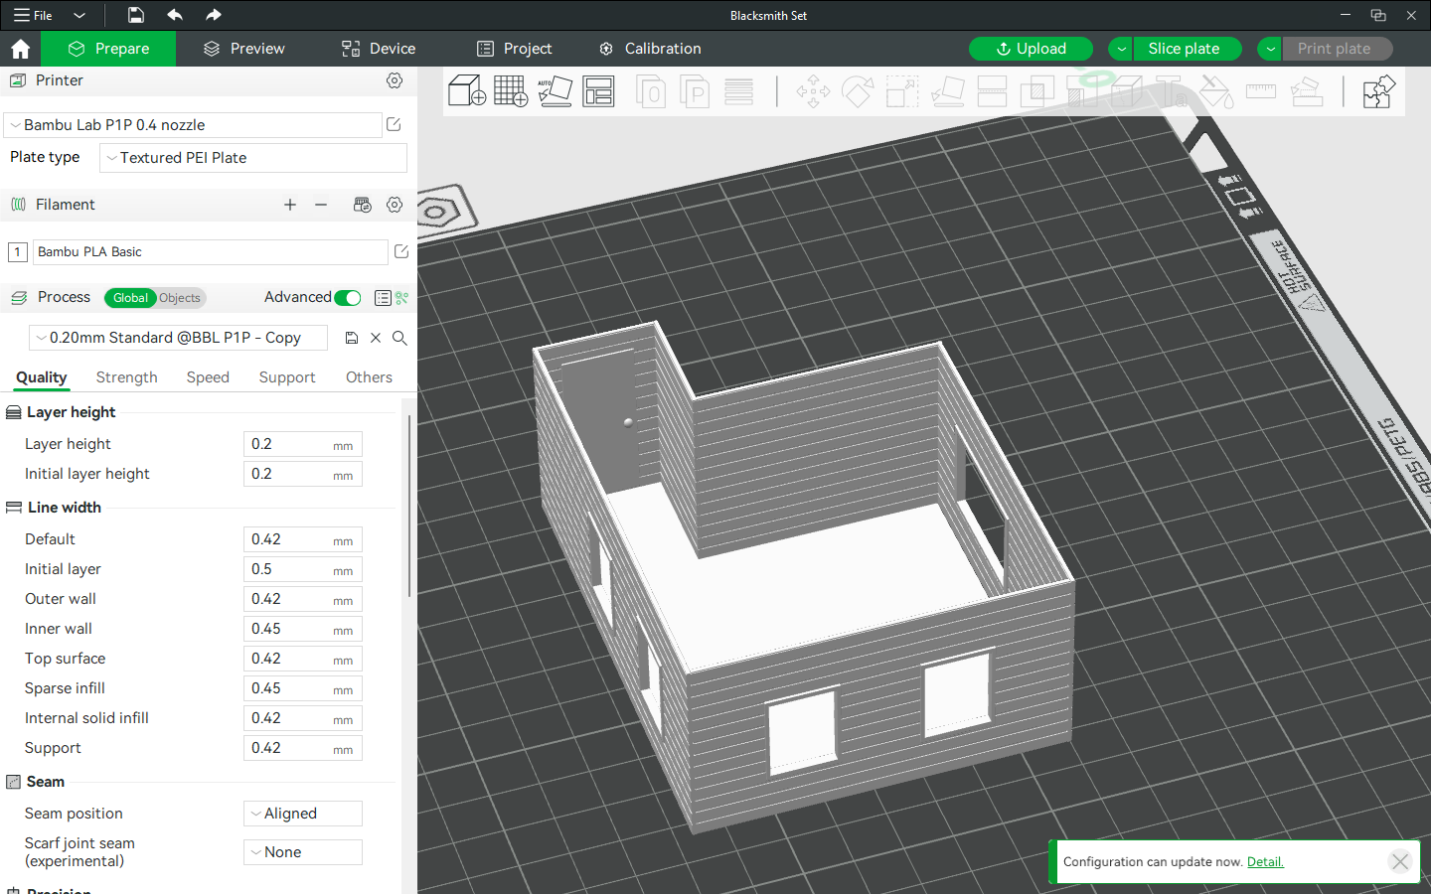
Task: Open the Scarf joint seam None dropdown
Action: pyautogui.click(x=303, y=852)
